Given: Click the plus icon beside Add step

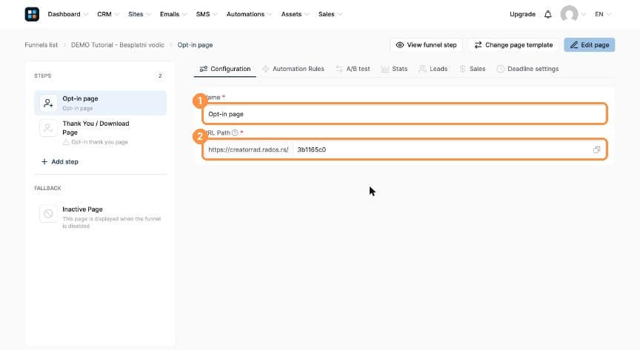Looking at the screenshot, I should pos(44,161).
